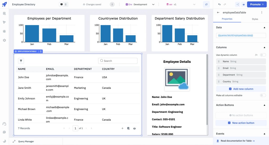Click the ToolJet rocket logo
Image resolution: width=269 pixels, height=145 pixels.
point(4,4)
